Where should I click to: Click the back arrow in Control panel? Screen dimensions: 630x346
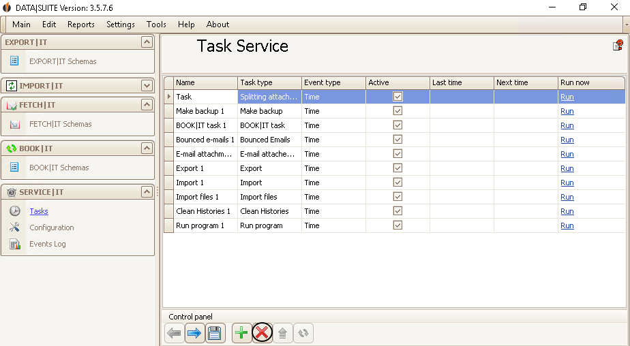[175, 333]
